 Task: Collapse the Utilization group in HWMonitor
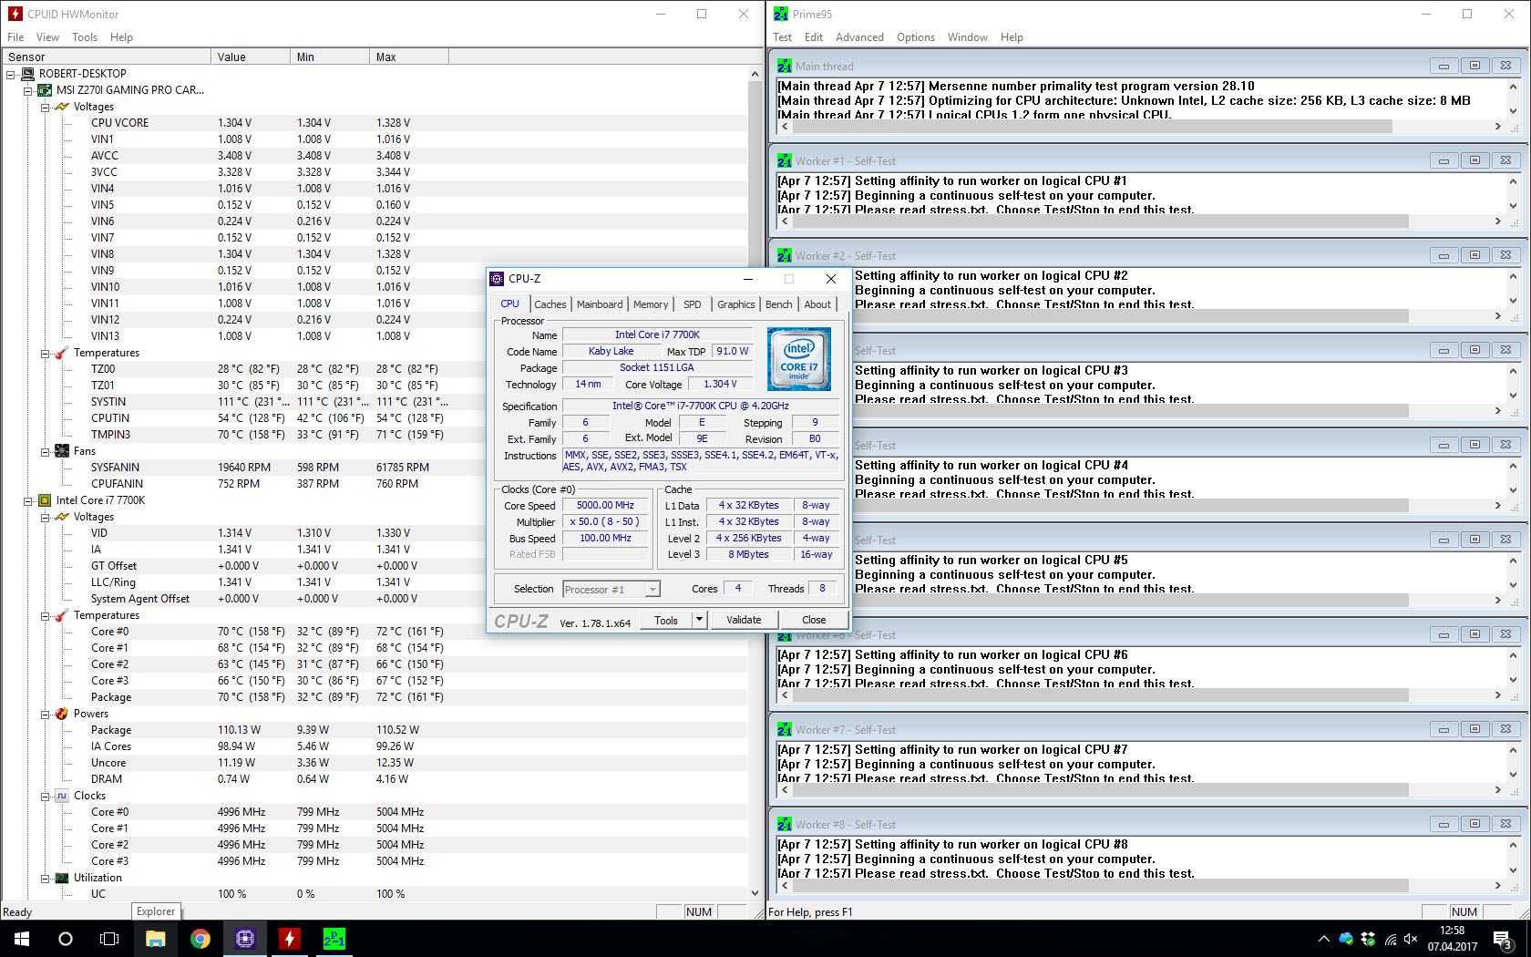45,878
